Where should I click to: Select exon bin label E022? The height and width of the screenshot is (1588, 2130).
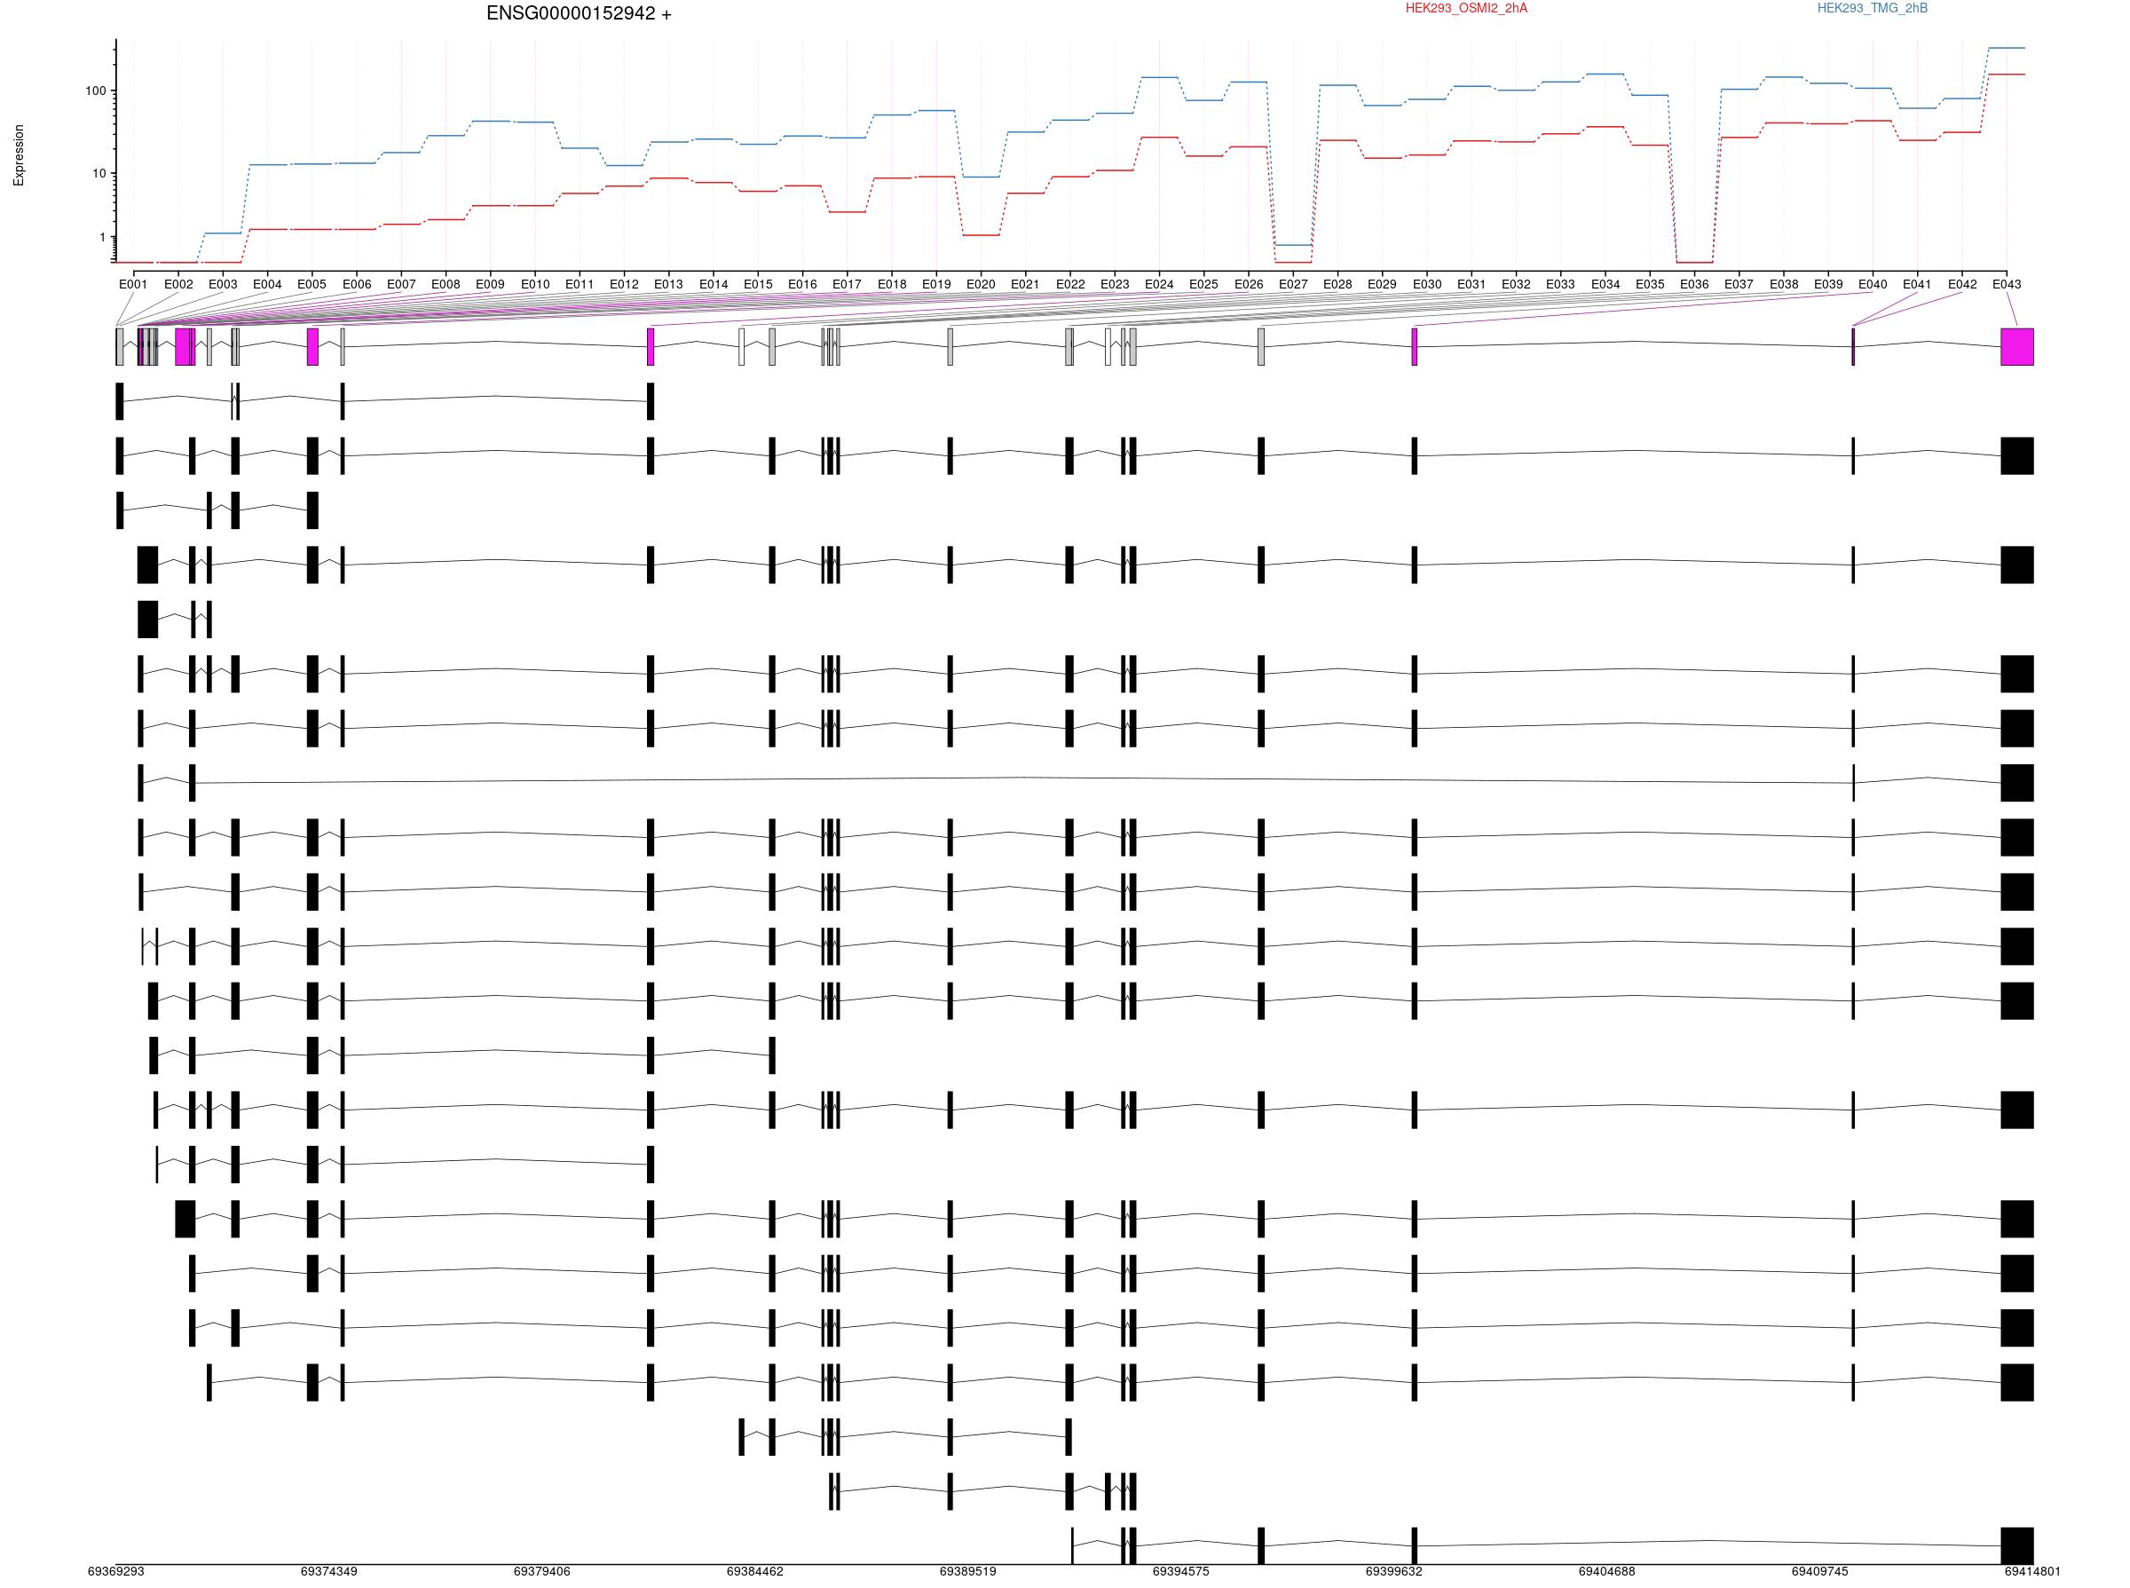tap(1069, 285)
